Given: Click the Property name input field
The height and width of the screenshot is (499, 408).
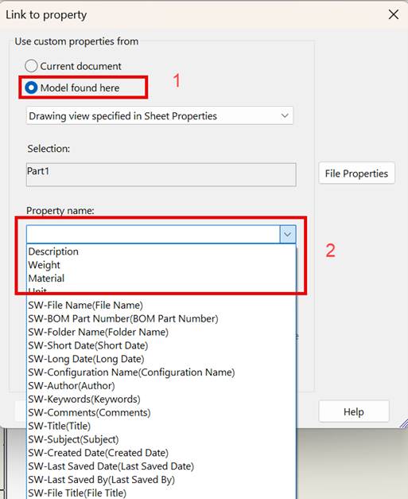Looking at the screenshot, I should [x=153, y=235].
